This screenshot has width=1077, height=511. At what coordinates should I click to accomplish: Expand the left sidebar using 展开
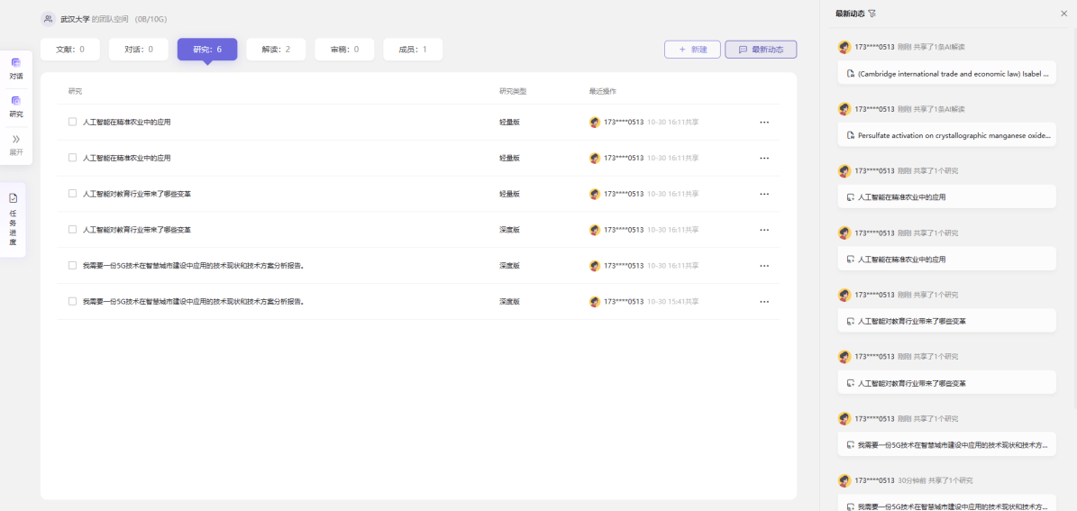(x=16, y=144)
